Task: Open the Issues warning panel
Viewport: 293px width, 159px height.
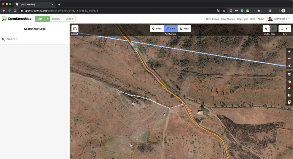Action: [289, 88]
